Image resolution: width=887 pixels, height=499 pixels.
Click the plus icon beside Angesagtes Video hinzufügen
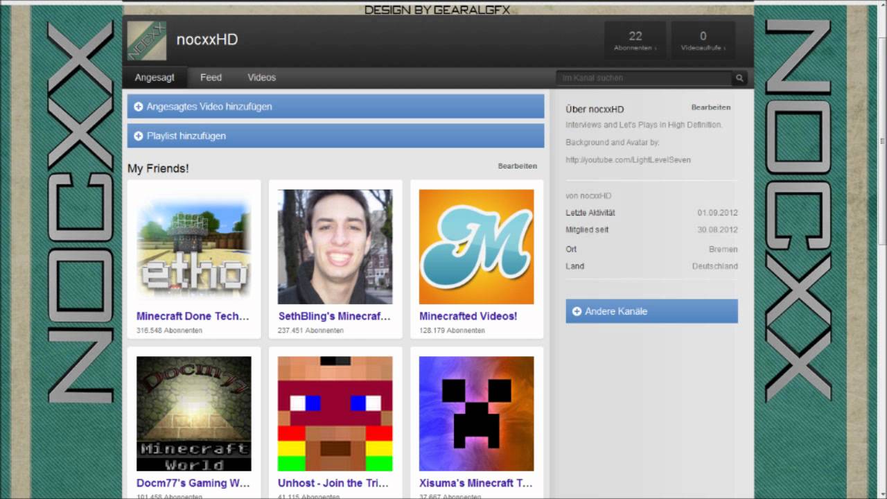click(138, 107)
